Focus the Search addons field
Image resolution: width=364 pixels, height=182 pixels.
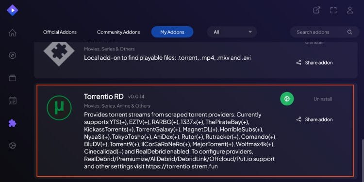coord(325,32)
